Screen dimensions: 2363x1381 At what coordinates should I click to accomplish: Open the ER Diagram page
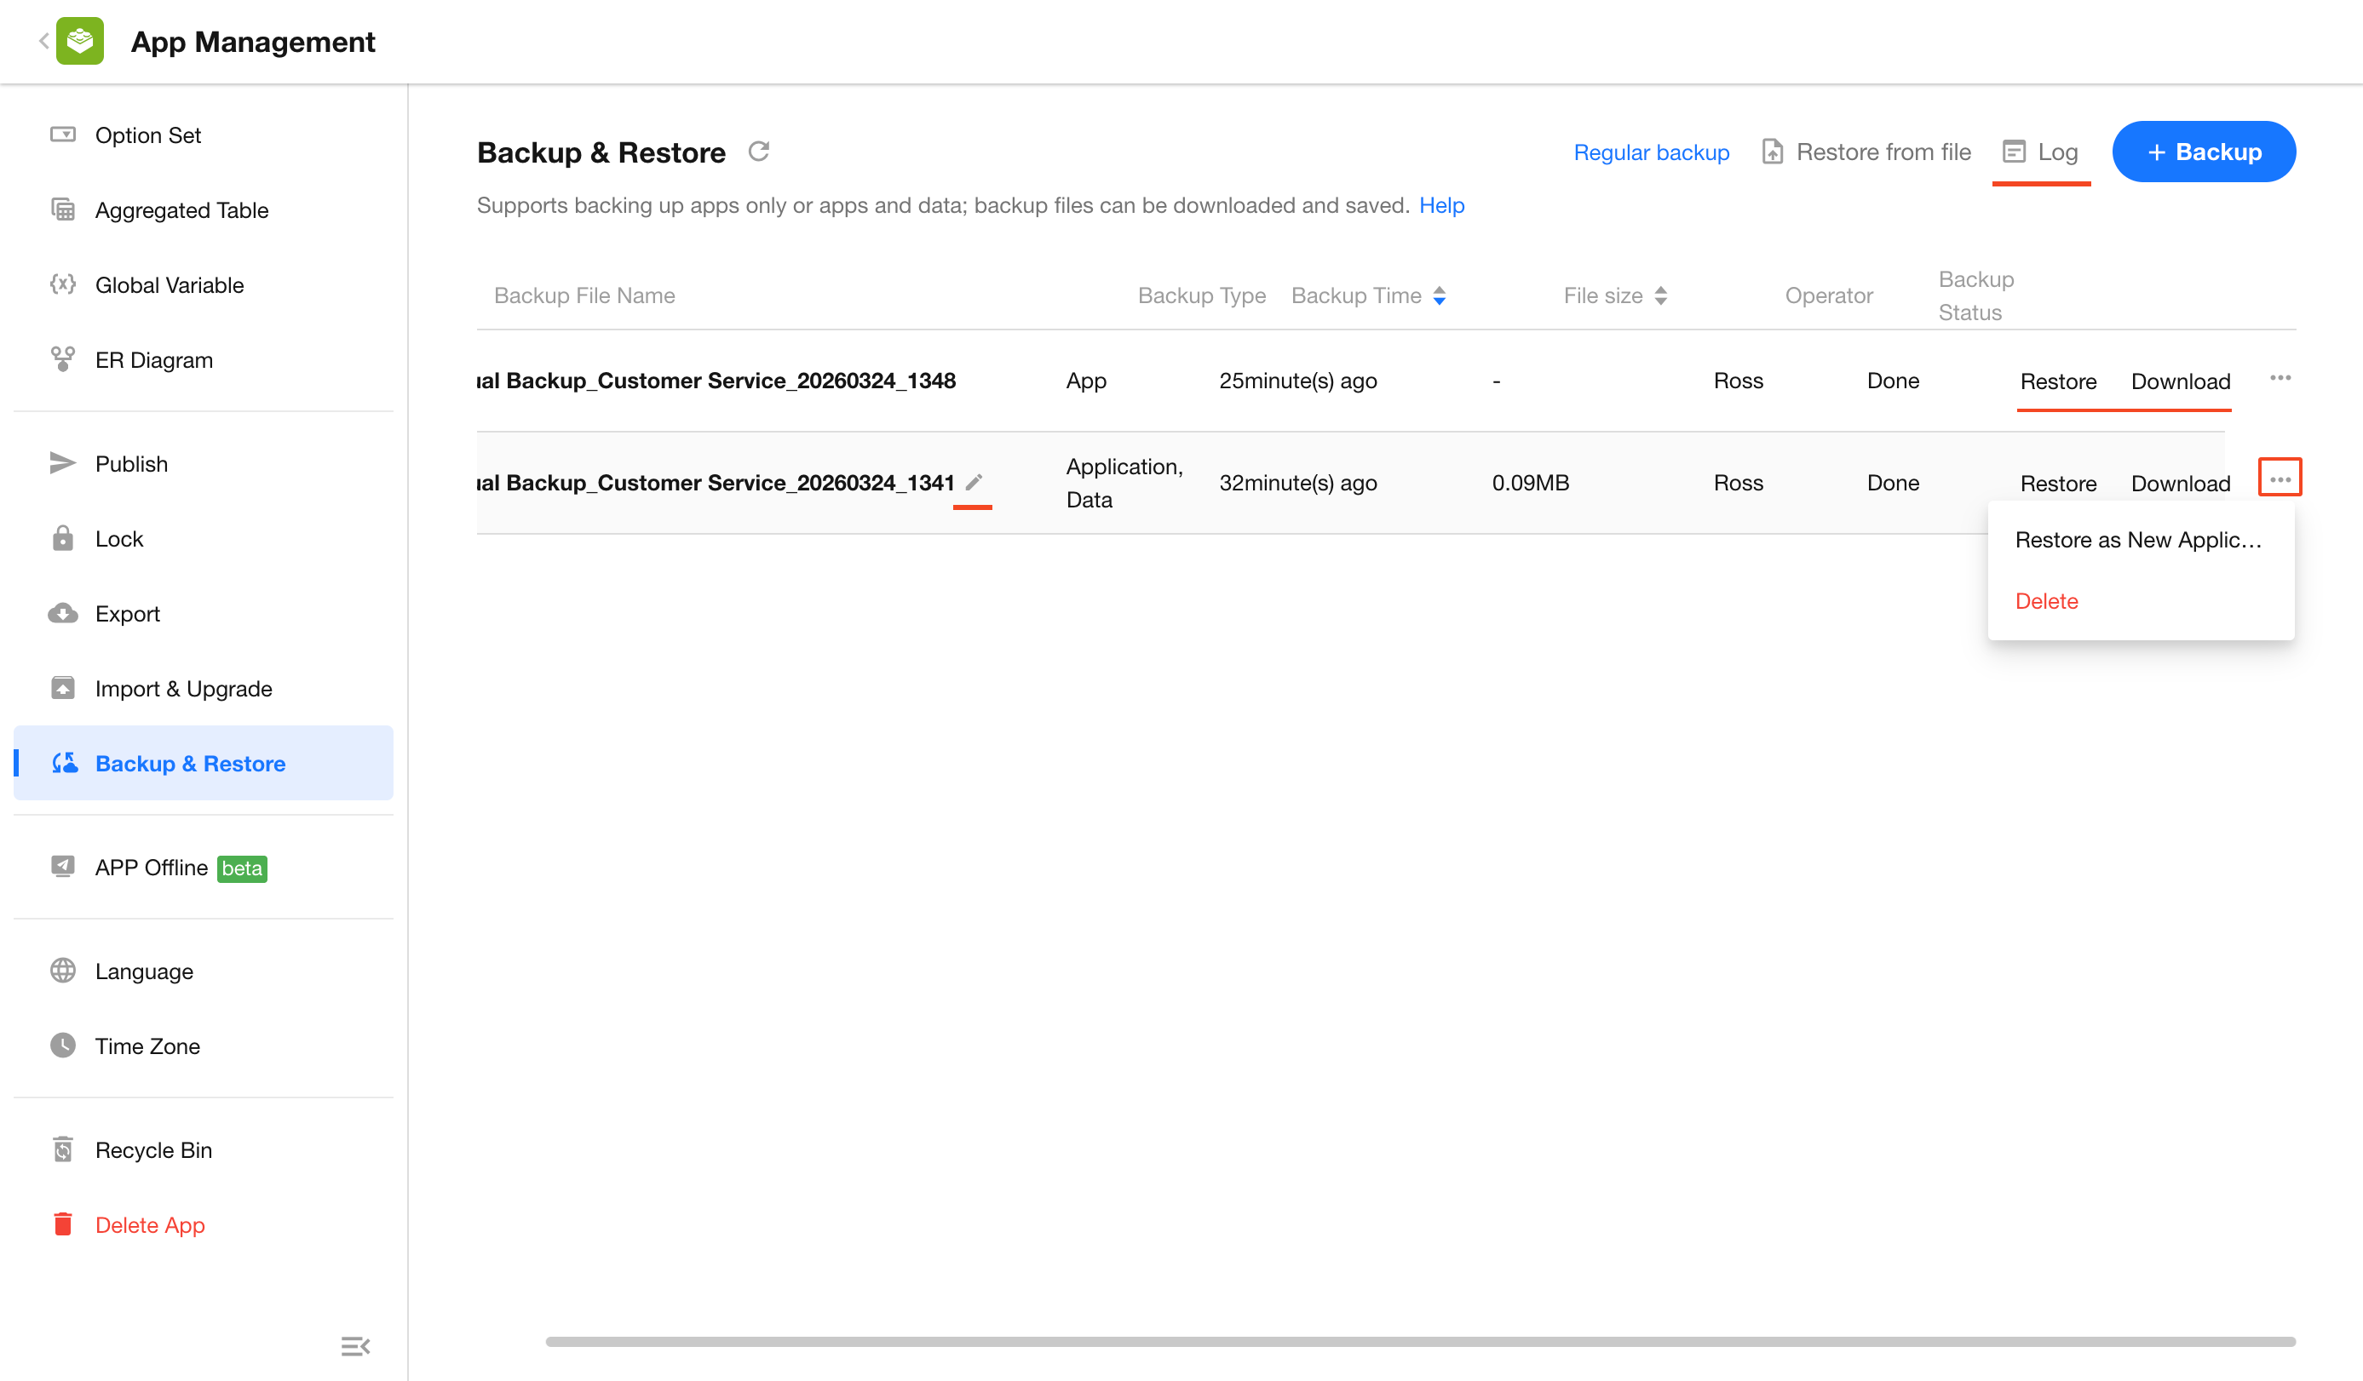(x=152, y=360)
